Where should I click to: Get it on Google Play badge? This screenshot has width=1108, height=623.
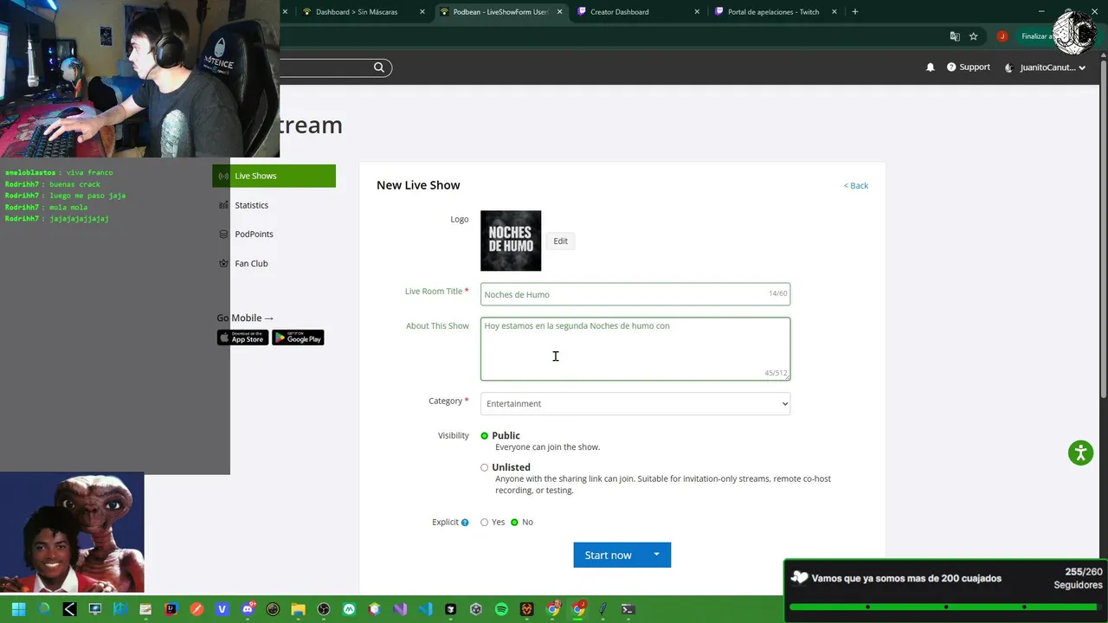coord(298,337)
